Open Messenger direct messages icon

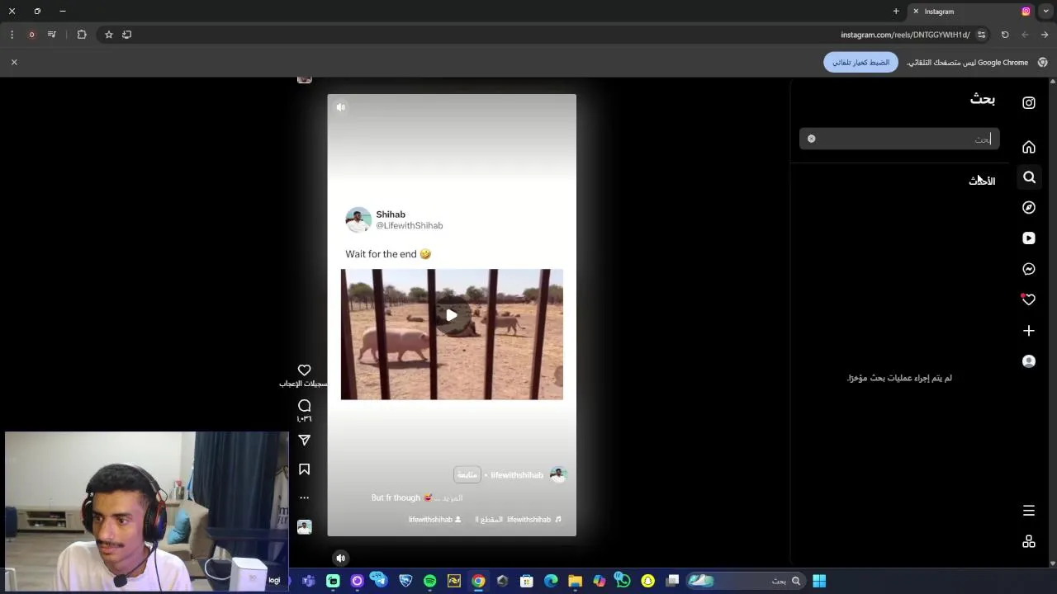[1029, 269]
